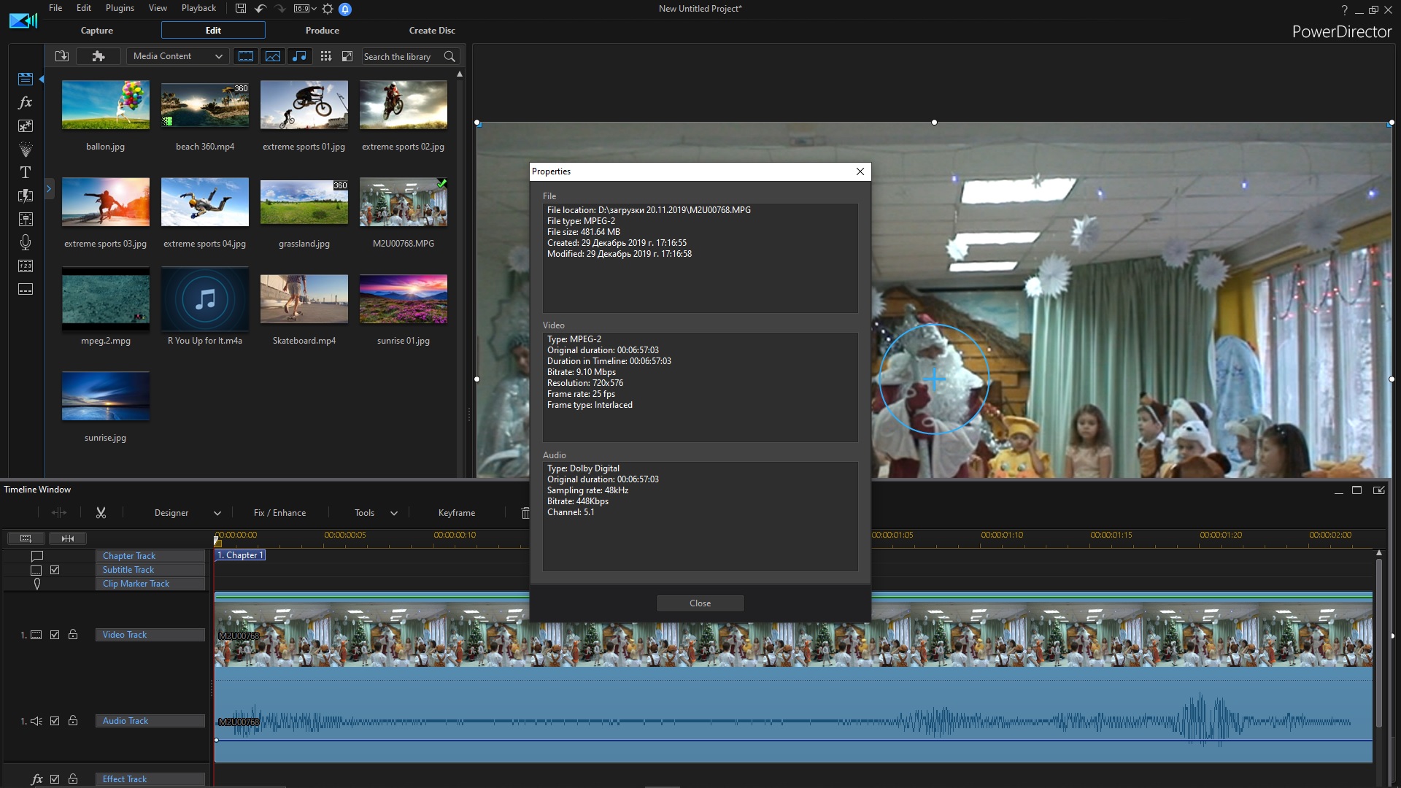Open the Plugins menu

(120, 8)
